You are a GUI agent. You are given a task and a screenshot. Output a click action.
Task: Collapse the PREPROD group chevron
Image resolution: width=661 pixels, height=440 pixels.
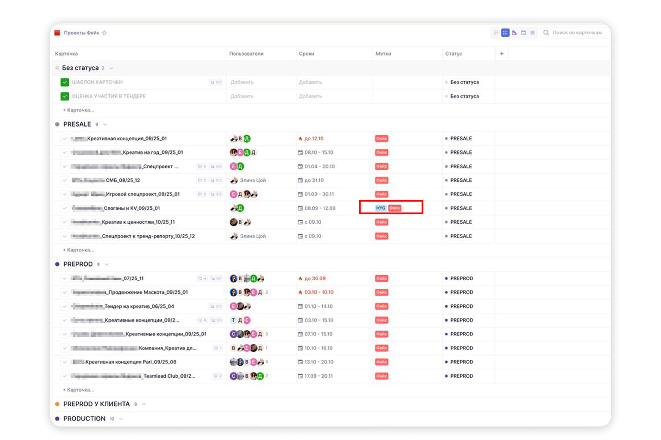coord(107,264)
